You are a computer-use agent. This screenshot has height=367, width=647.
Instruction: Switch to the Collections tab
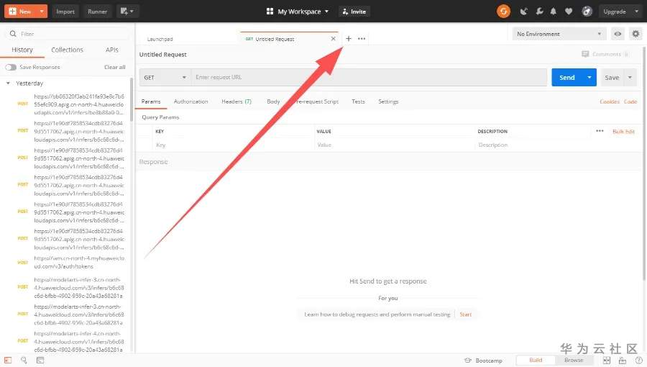click(68, 50)
